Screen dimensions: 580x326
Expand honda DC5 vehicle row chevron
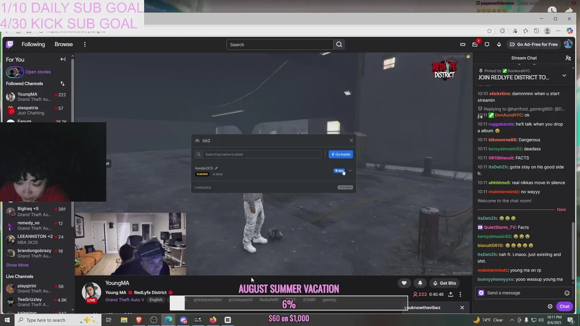pos(350,171)
